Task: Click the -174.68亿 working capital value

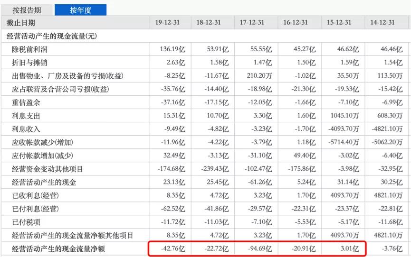Action: 172,169
